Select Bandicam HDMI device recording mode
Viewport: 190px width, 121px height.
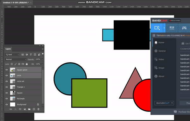pyautogui.click(x=172, y=28)
